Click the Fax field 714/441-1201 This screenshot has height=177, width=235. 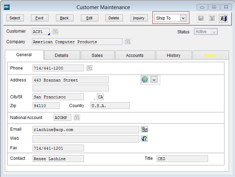point(58,148)
